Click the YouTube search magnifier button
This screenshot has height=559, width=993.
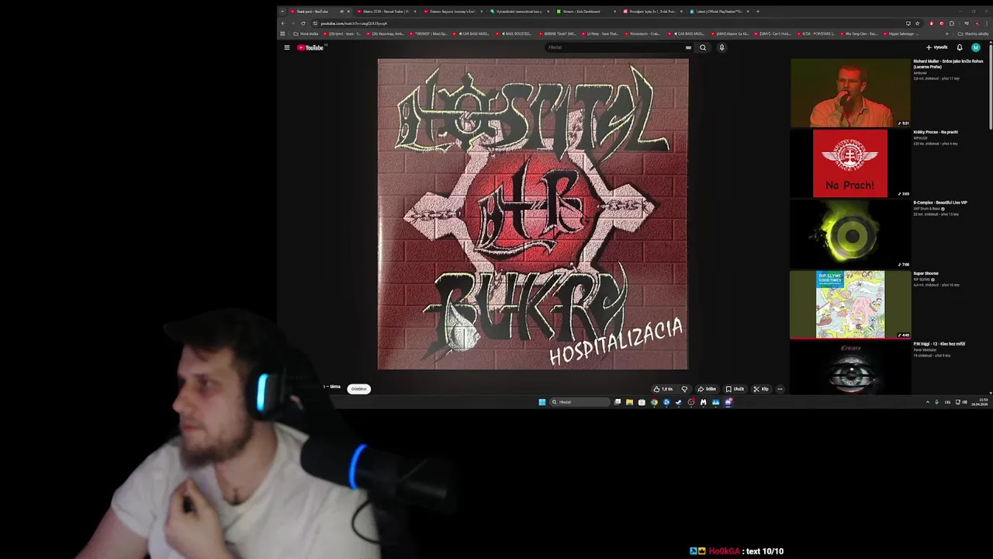(x=703, y=47)
